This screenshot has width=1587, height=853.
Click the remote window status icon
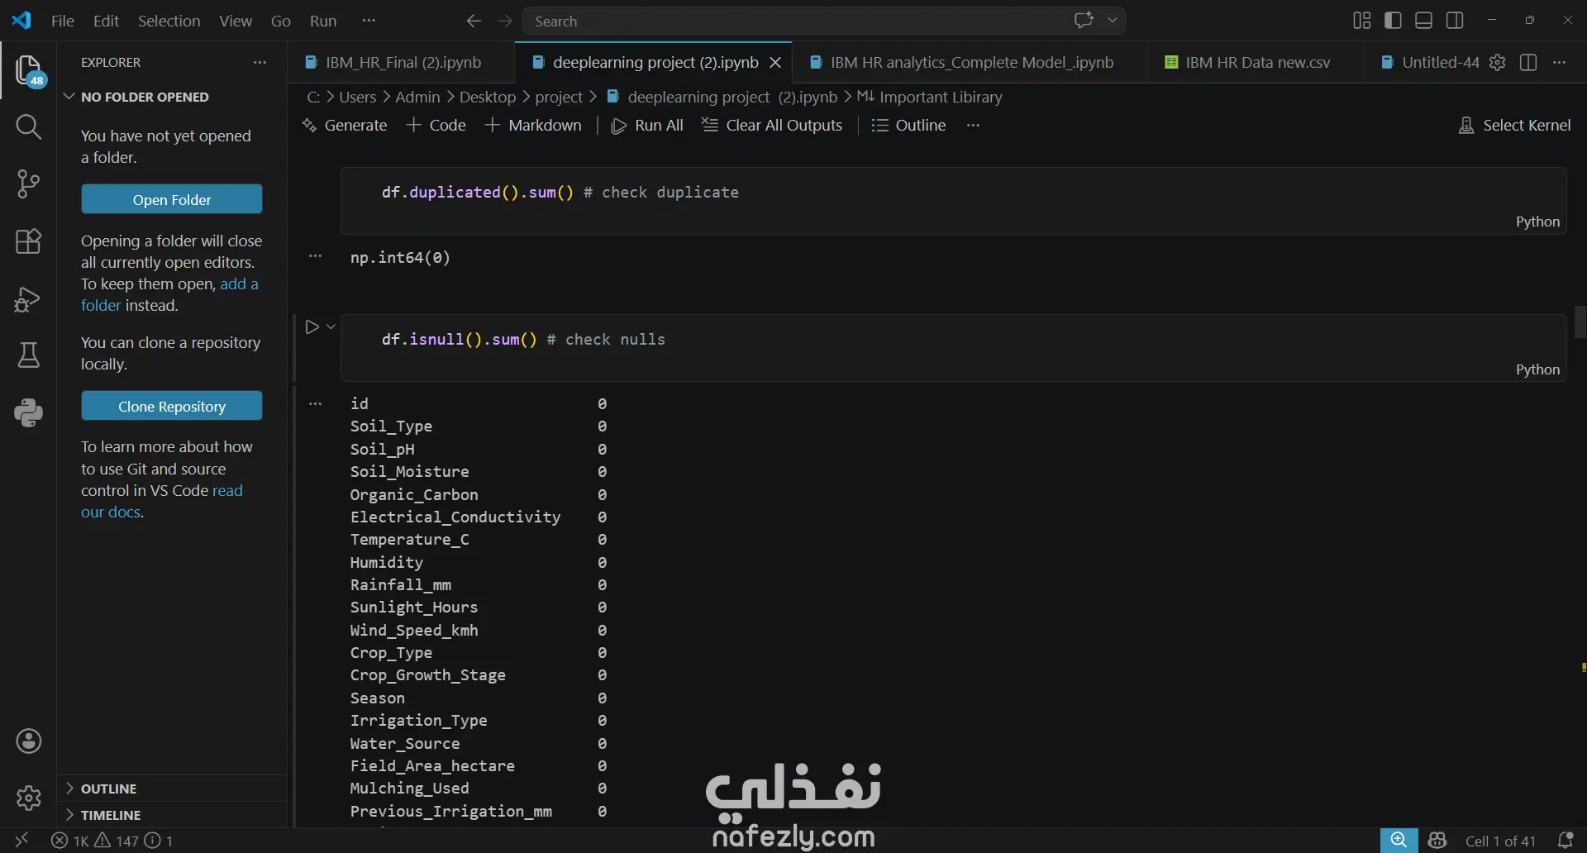tap(21, 841)
